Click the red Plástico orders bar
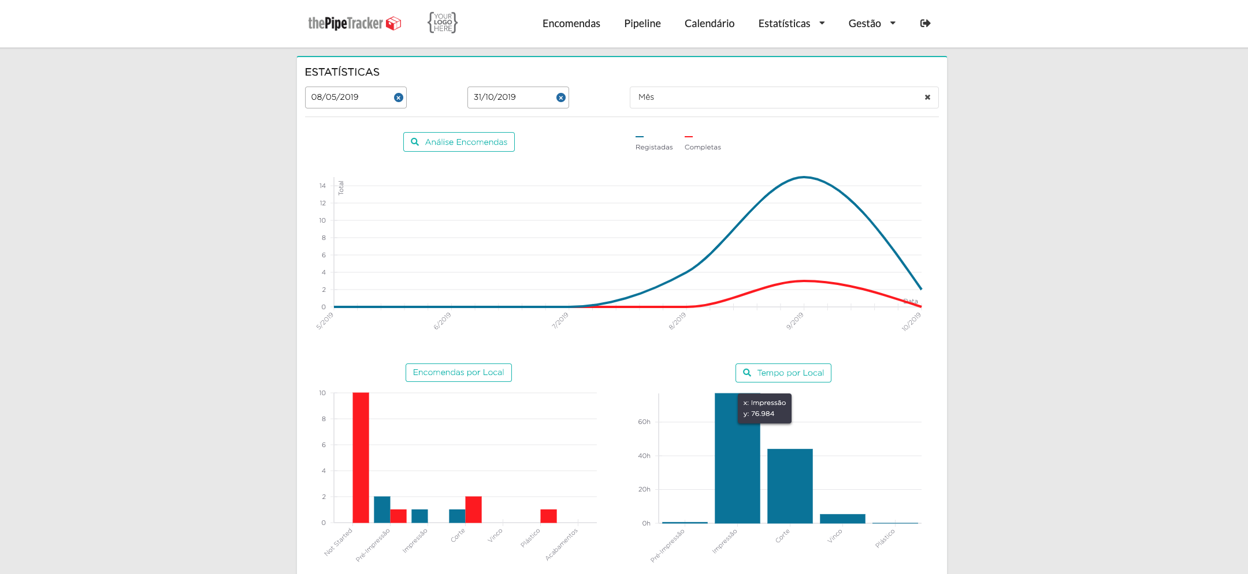 pyautogui.click(x=548, y=516)
